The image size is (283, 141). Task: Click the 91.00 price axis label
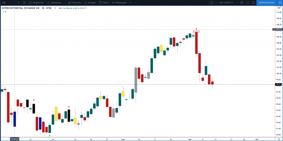(279, 129)
